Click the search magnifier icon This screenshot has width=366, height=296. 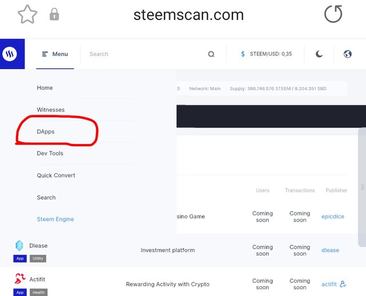tap(211, 54)
